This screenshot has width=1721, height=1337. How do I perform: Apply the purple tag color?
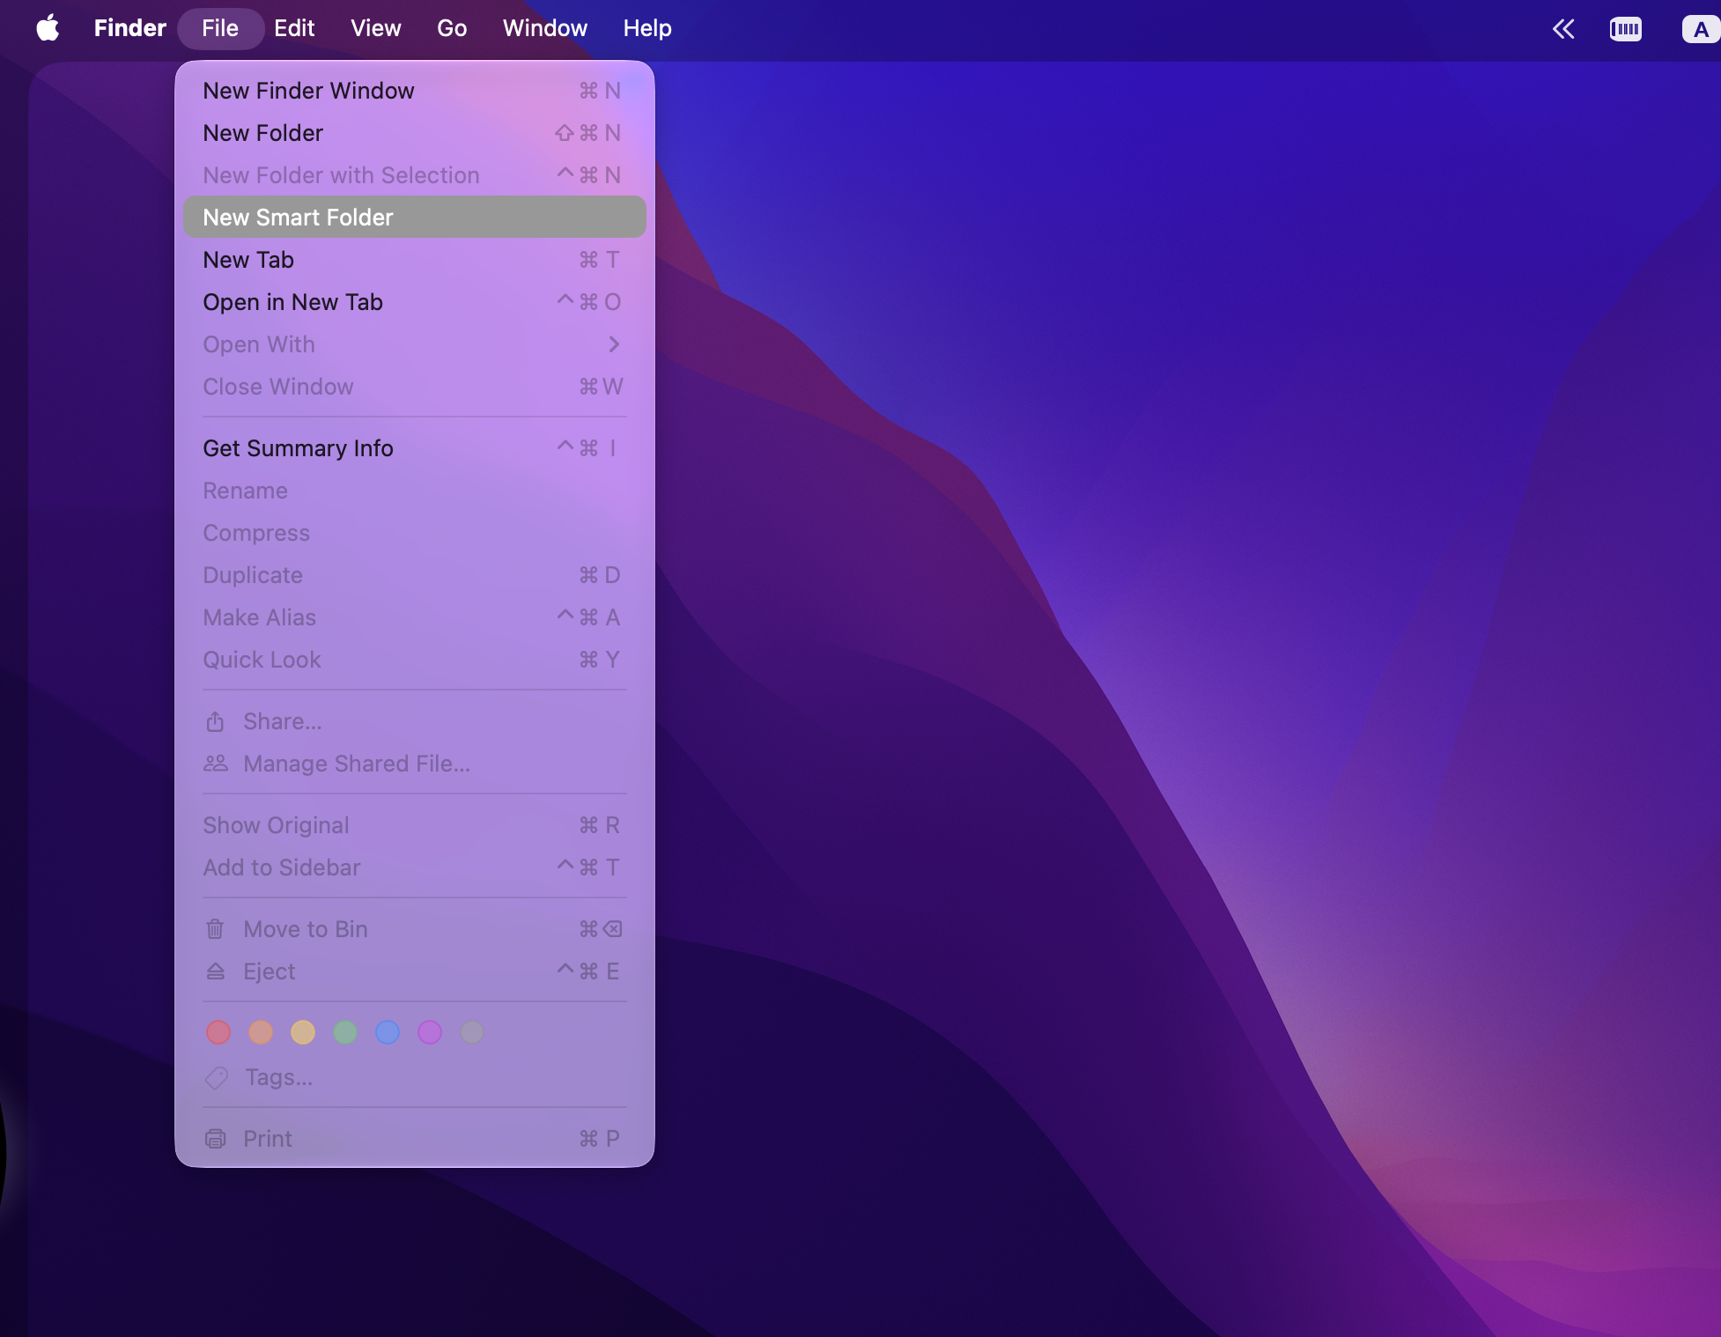coord(430,1032)
